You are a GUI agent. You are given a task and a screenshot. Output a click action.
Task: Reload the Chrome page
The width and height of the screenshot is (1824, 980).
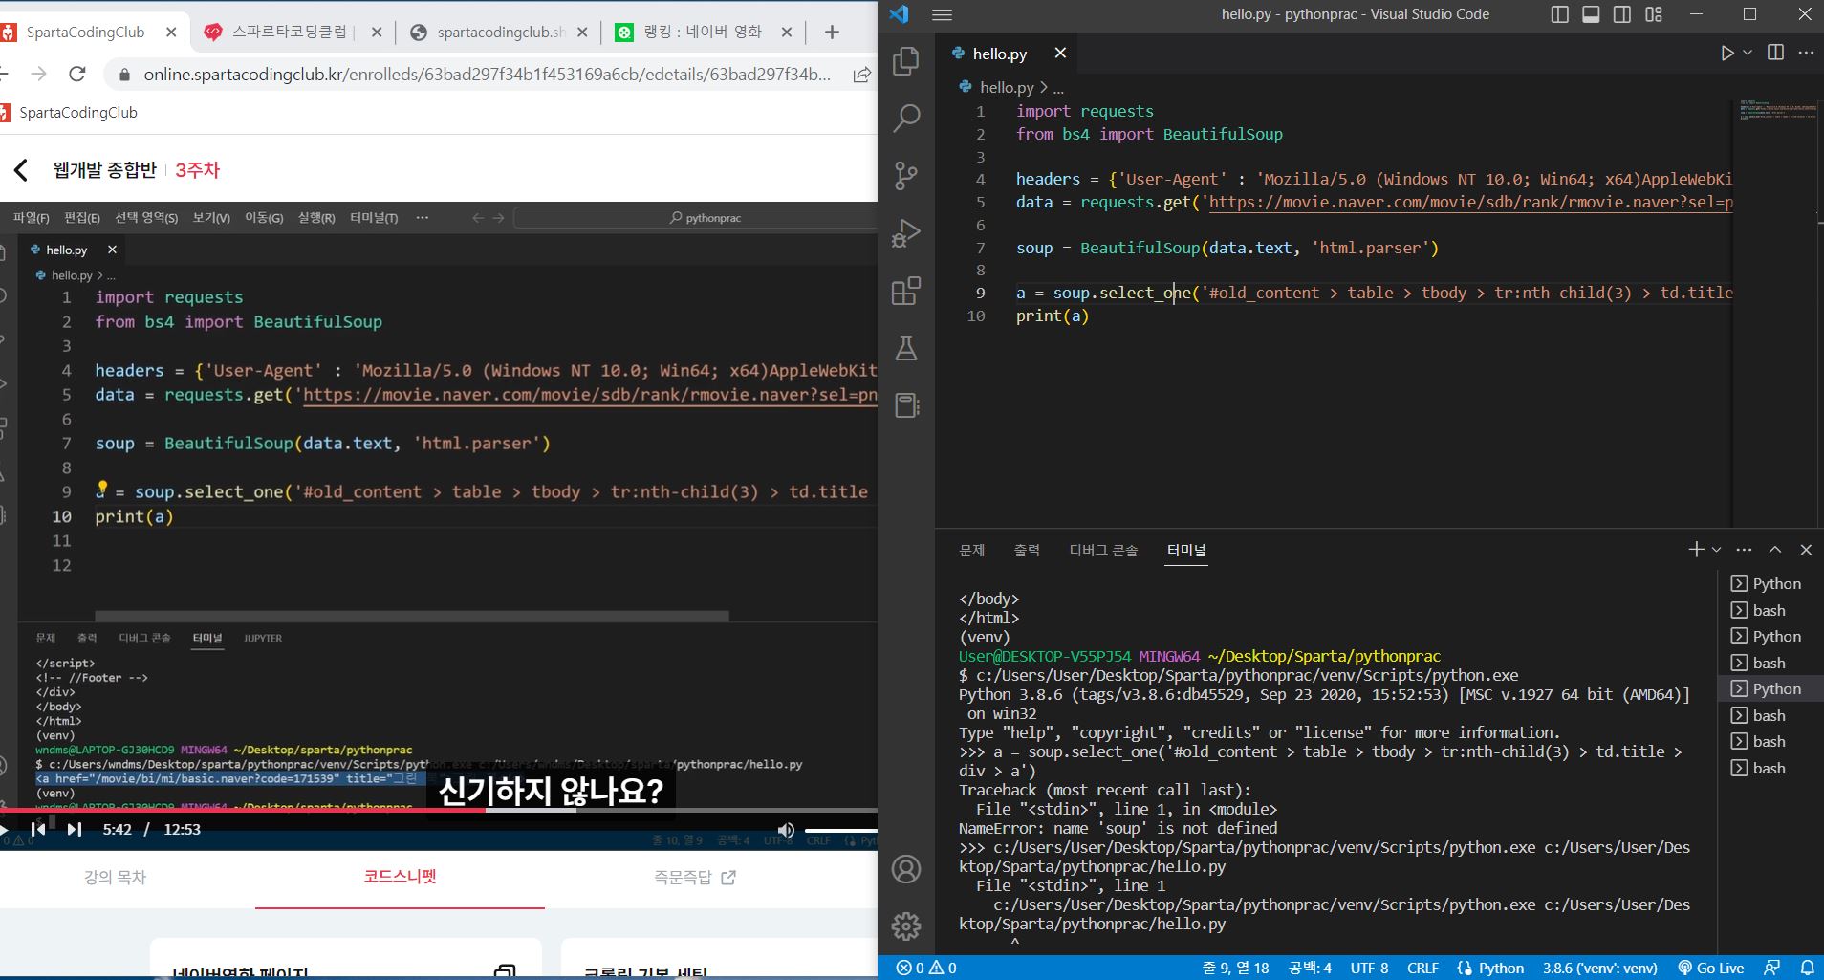(77, 74)
